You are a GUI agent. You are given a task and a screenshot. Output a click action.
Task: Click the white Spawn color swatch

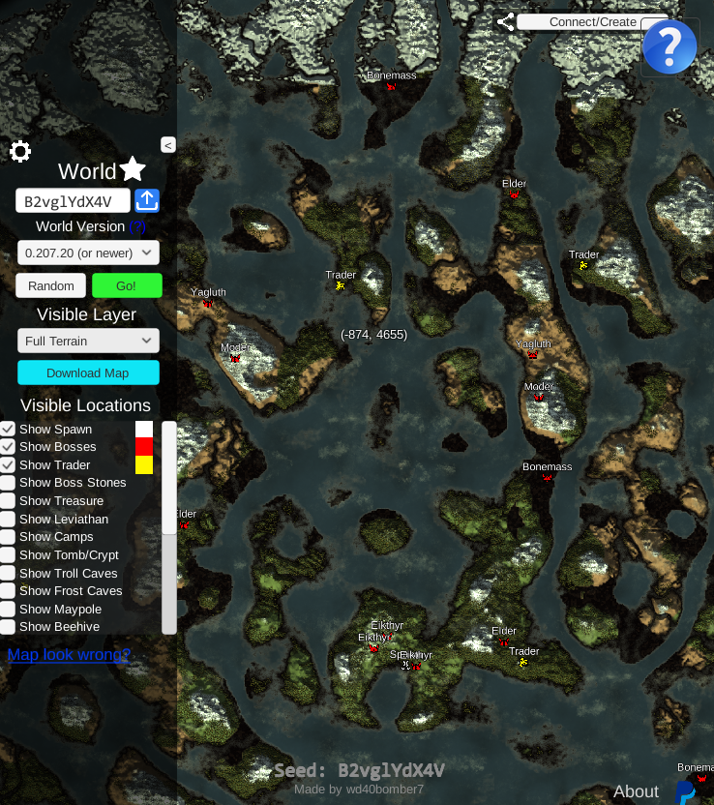tap(144, 430)
